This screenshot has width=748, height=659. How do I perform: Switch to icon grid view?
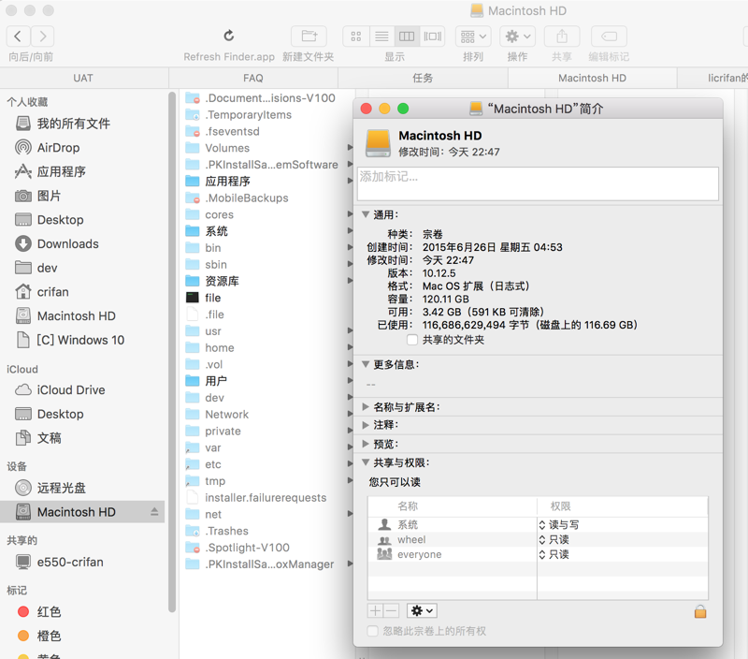[356, 37]
